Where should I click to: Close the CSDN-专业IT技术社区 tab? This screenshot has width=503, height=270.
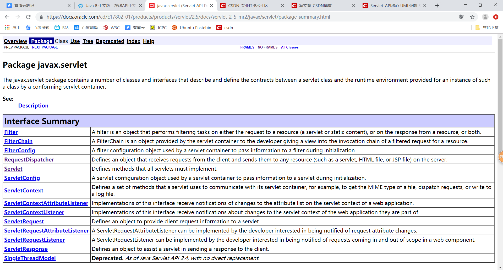[x=282, y=6]
